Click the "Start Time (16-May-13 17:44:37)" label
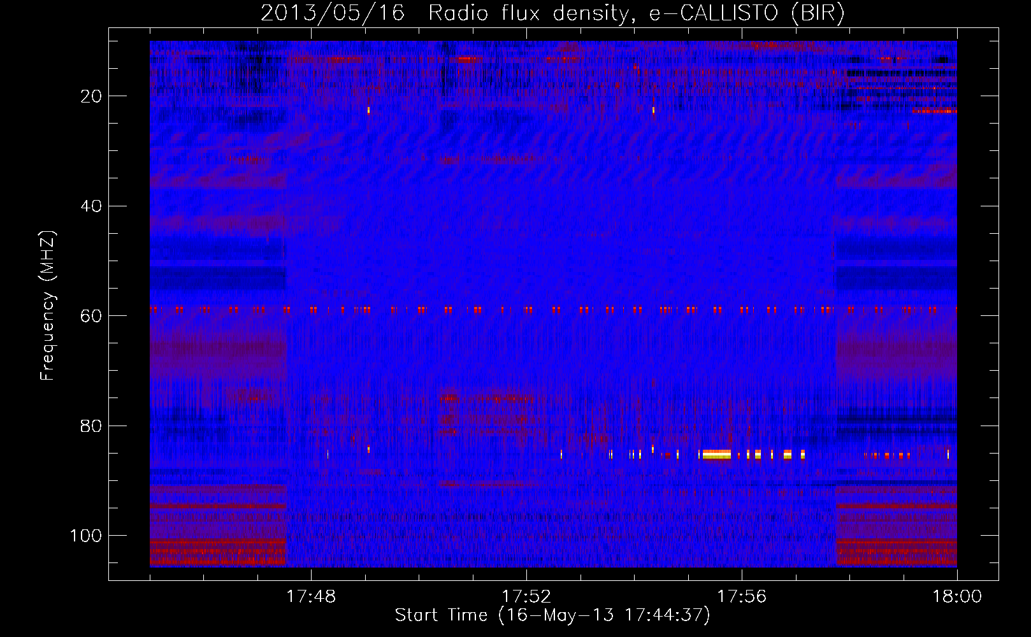This screenshot has height=637, width=1031. (552, 615)
